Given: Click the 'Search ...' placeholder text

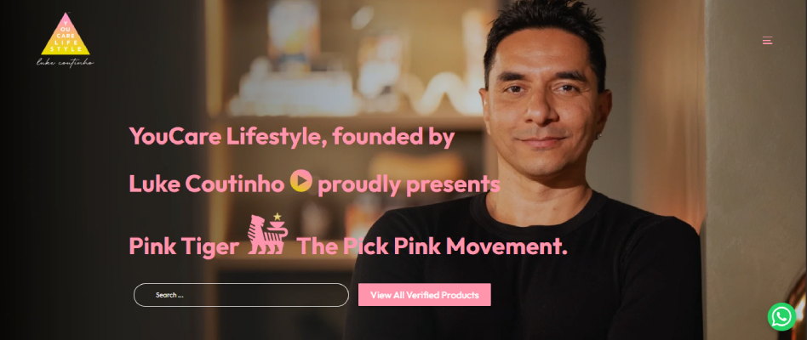Looking at the screenshot, I should click(169, 295).
